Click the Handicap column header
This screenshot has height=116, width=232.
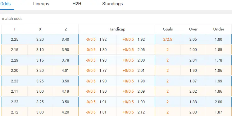click(117, 29)
